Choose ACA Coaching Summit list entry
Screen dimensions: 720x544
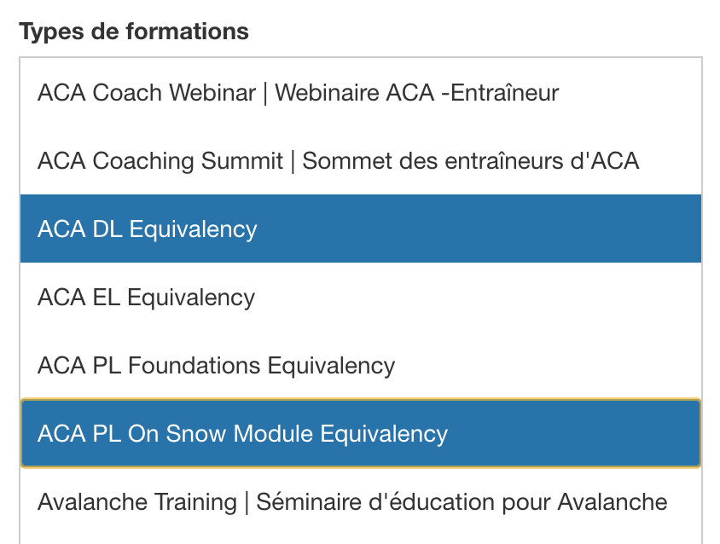338,160
